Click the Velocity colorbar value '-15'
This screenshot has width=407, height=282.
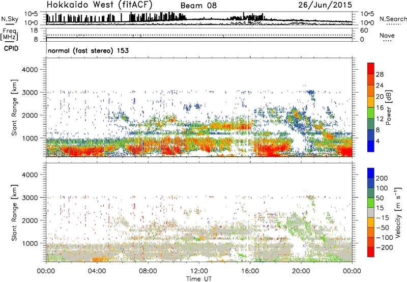point(383,217)
